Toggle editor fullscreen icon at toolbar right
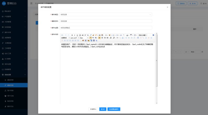The height and width of the screenshot is (115, 208). 153,35
